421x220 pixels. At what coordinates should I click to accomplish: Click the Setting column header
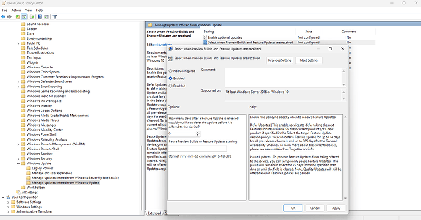(249, 31)
